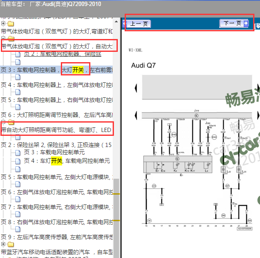This screenshot has height=258, width=260.
Task: Click page icon directly above 页 9 : 左后汽车高度传感器
Action: (x=18, y=229)
